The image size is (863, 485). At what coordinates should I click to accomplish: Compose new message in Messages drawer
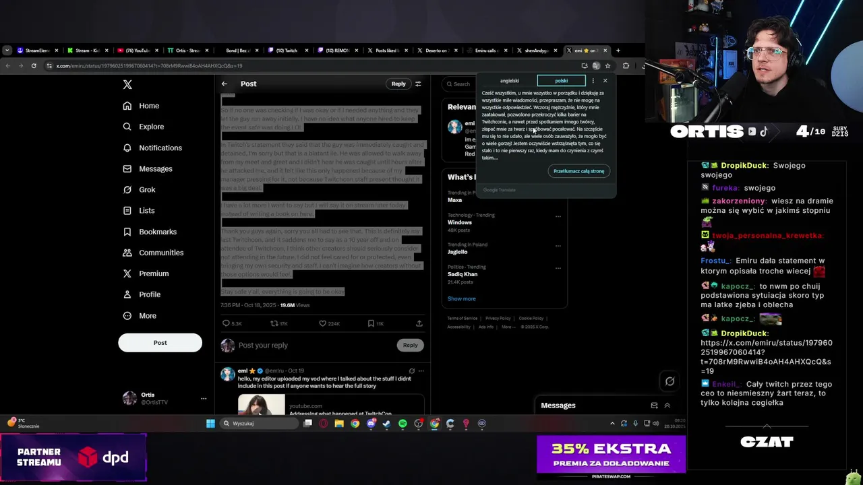654,406
